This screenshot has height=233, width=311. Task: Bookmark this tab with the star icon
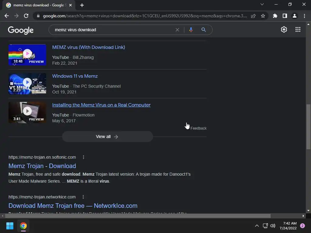click(x=263, y=16)
